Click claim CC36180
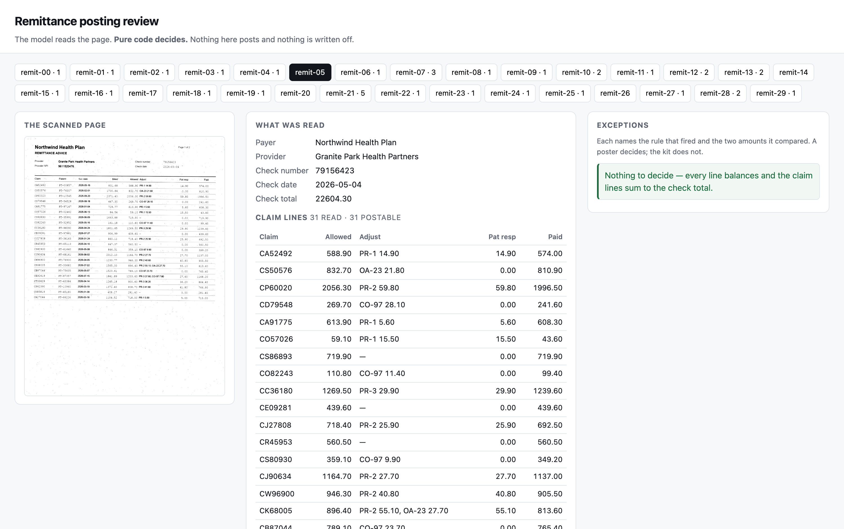Viewport: 844px width, 529px height. tap(276, 391)
